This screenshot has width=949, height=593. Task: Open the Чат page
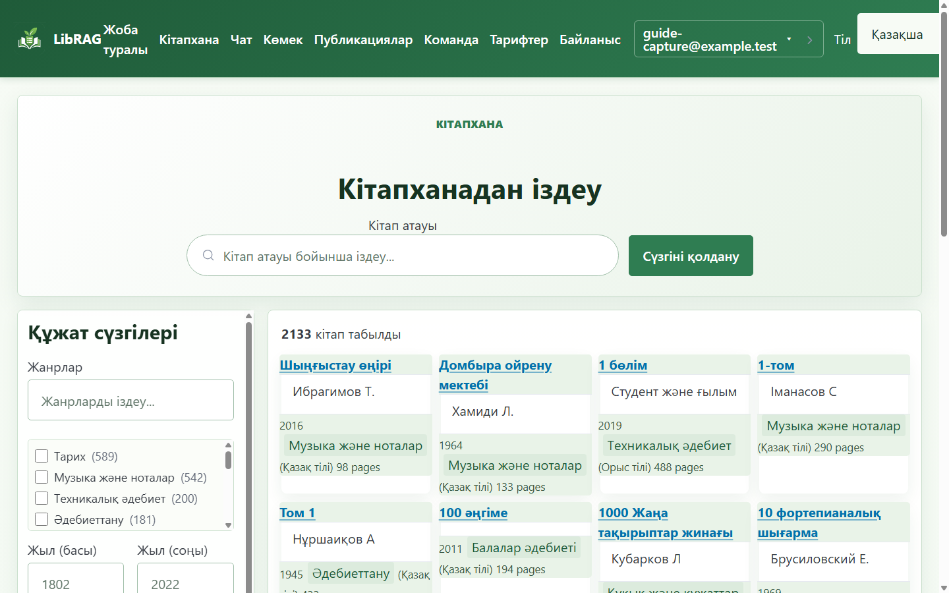(x=241, y=40)
